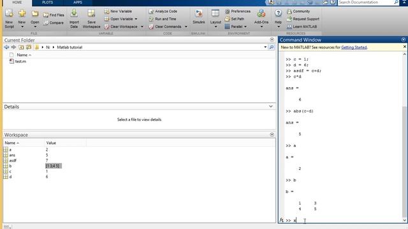The height and width of the screenshot is (229, 408).
Task: Click Set Path button
Action: [235, 19]
